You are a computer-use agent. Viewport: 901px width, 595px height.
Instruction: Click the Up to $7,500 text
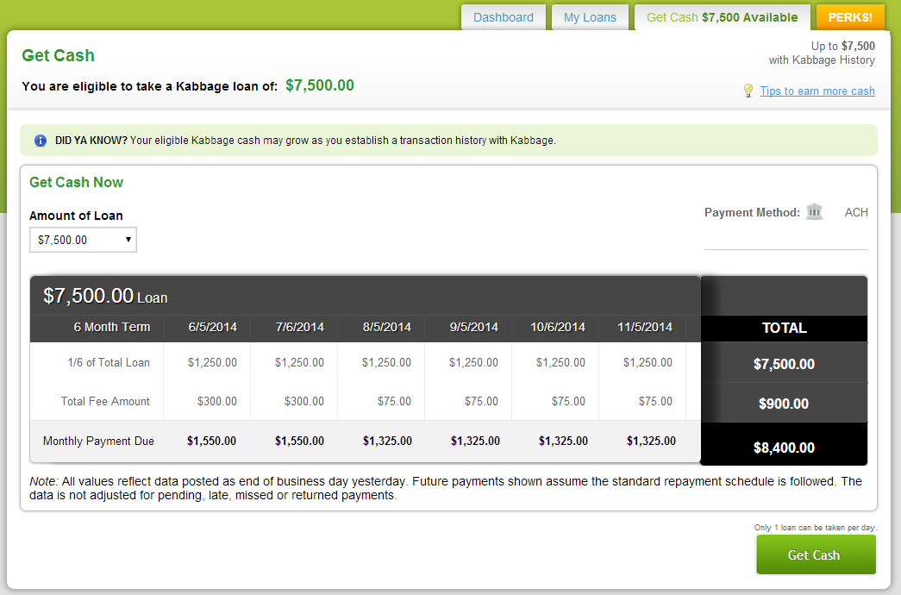pos(843,46)
